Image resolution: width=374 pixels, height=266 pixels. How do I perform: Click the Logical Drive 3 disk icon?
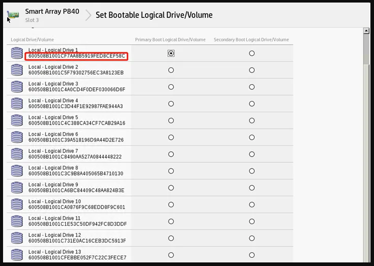click(x=17, y=87)
